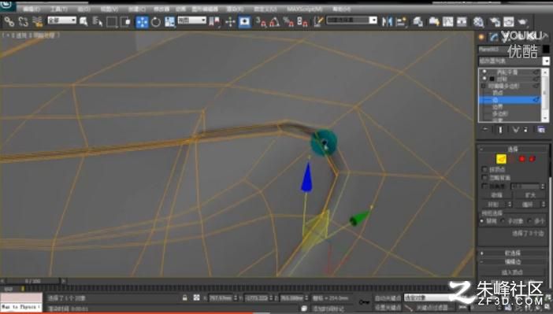
Task: Open the named selection sets dropdown
Action: pos(351,20)
